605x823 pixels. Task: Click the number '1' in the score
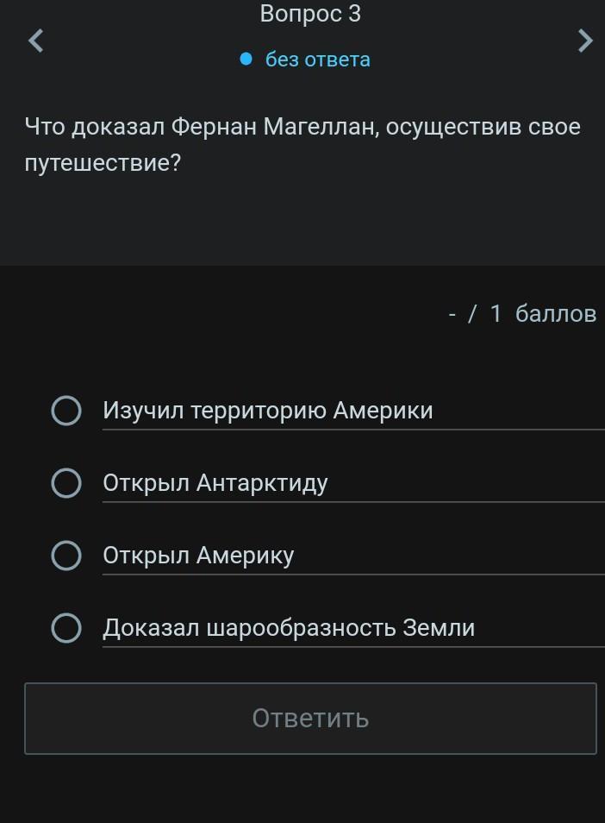[x=496, y=314]
